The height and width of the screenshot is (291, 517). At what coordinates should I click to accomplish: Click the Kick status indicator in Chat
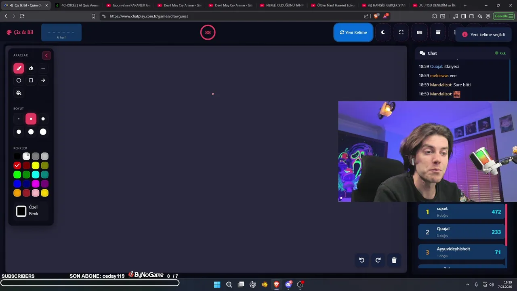coord(500,53)
